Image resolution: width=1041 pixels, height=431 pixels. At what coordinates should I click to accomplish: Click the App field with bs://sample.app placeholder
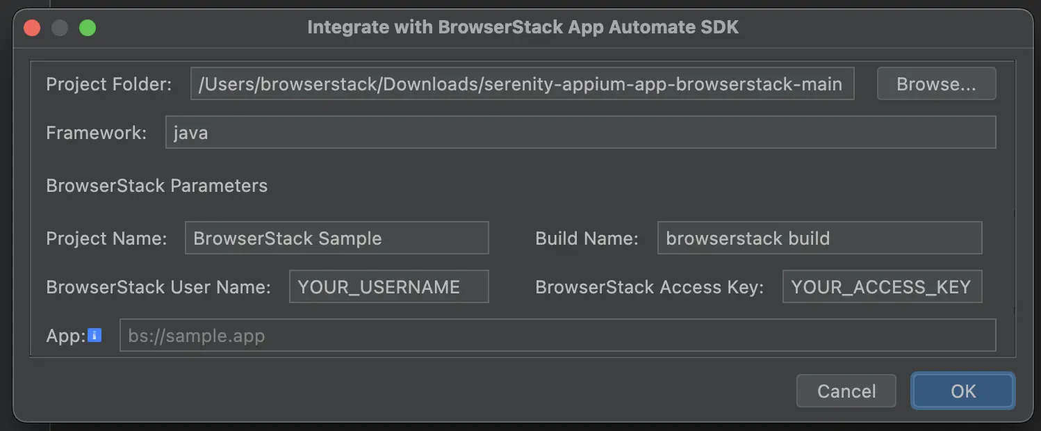point(557,336)
